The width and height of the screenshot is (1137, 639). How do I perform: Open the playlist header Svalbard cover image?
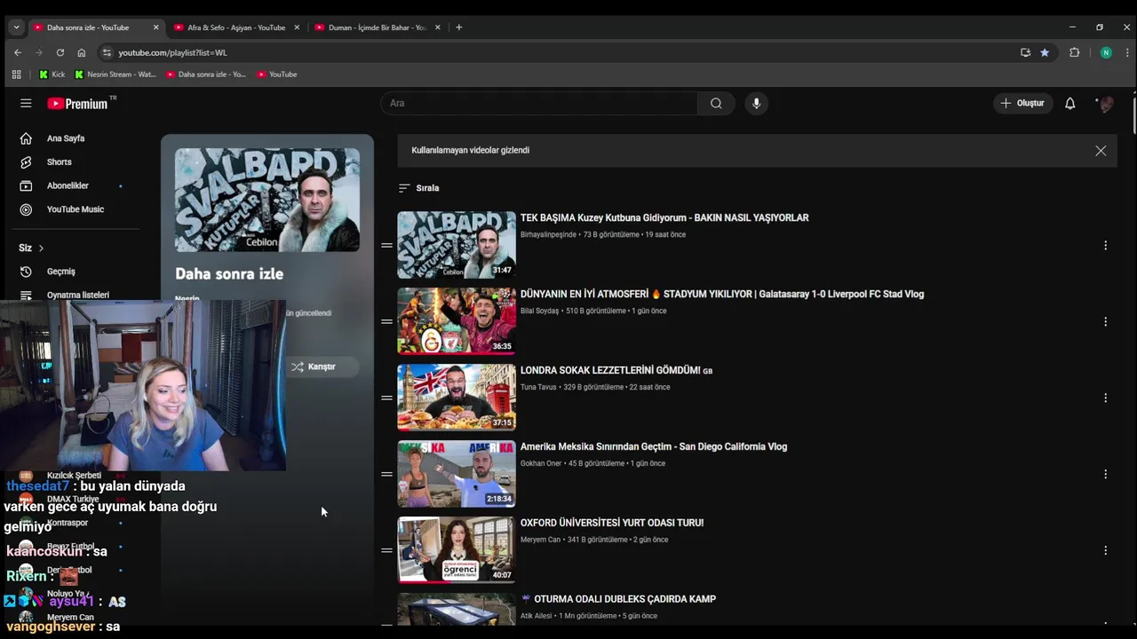click(x=267, y=200)
